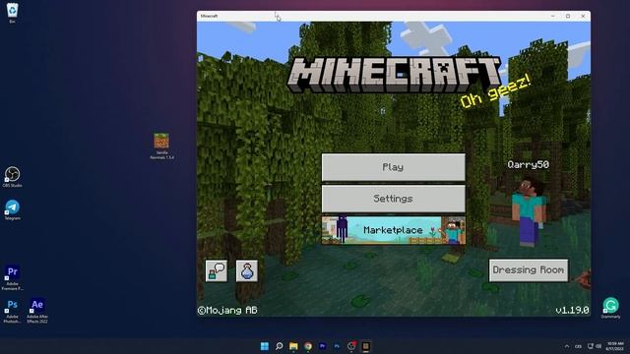Click the "Oh geez!" splash text
This screenshot has width=630, height=354.
point(495,91)
